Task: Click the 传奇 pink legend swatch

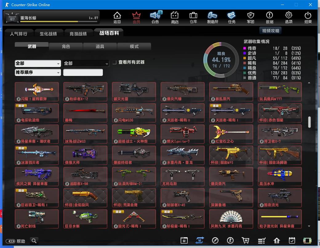Action: tap(245, 48)
